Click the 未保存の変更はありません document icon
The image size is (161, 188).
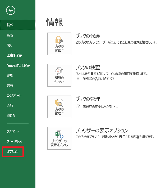(x=78, y=106)
